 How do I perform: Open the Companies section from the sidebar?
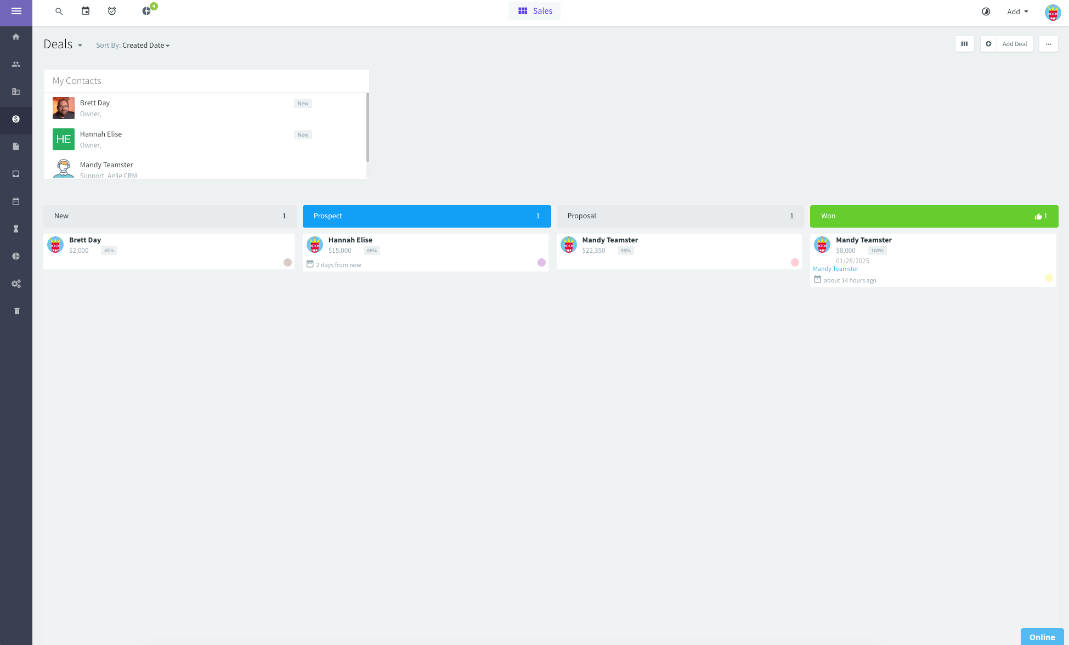tap(16, 92)
